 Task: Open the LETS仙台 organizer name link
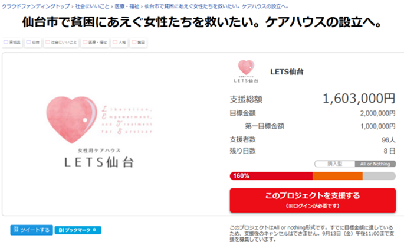pyautogui.click(x=287, y=71)
